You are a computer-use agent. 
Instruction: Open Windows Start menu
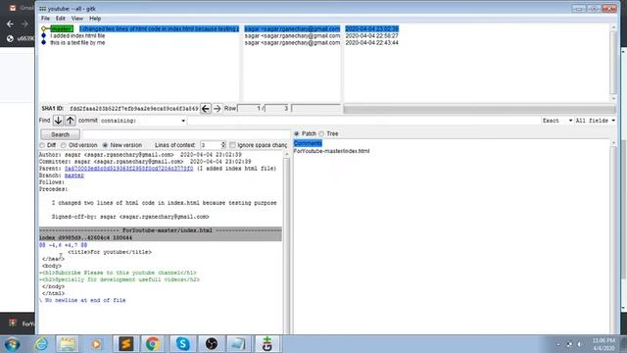12,344
